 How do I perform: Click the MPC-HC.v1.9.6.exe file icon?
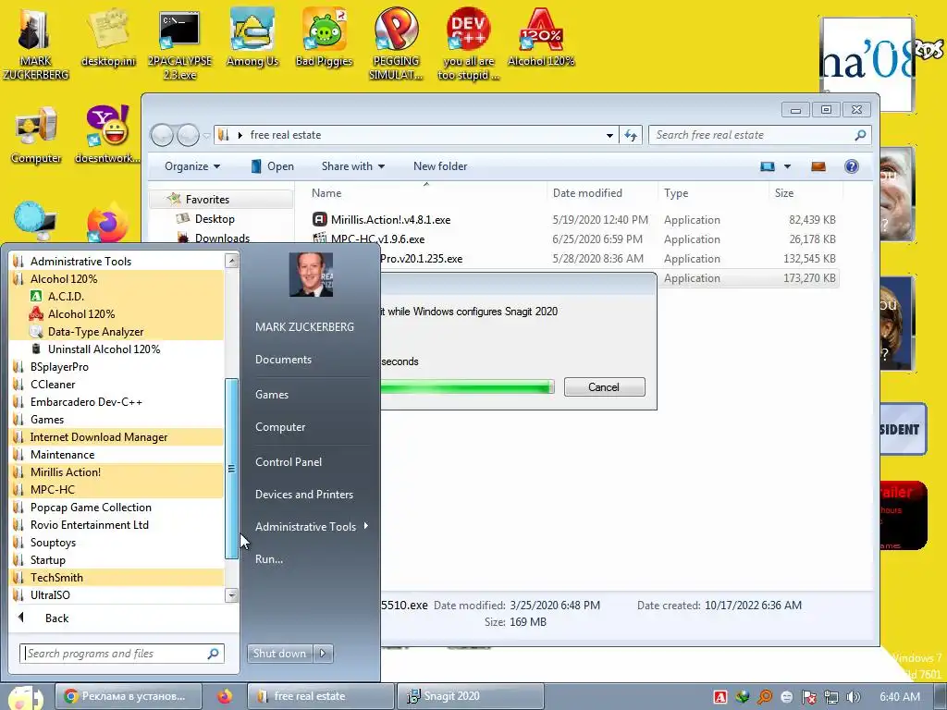click(x=319, y=239)
